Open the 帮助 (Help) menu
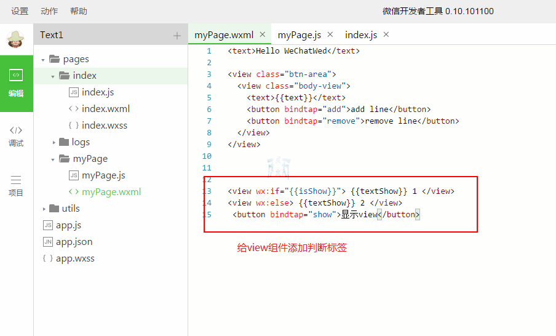The image size is (556, 336). click(79, 11)
